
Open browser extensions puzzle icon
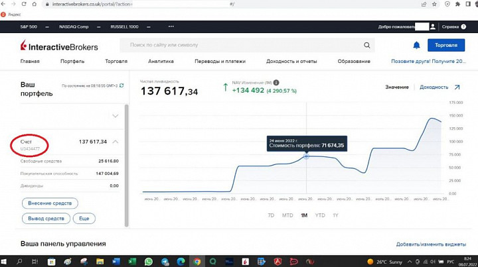click(x=457, y=4)
